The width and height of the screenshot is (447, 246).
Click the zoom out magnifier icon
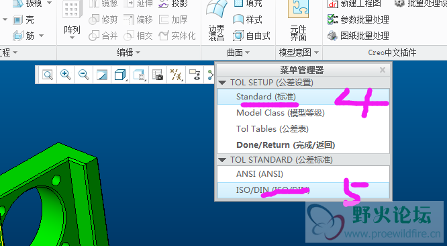point(84,75)
